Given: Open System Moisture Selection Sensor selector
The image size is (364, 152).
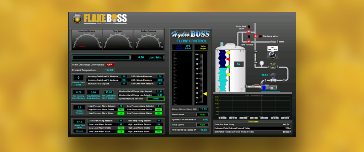Looking at the screenshot, I should coord(155,99).
